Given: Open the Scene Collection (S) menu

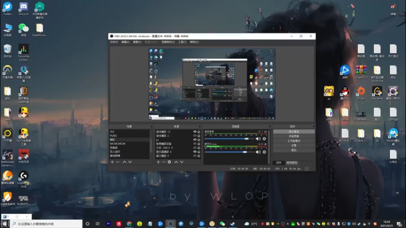Looking at the screenshot, I should pyautogui.click(x=168, y=42).
